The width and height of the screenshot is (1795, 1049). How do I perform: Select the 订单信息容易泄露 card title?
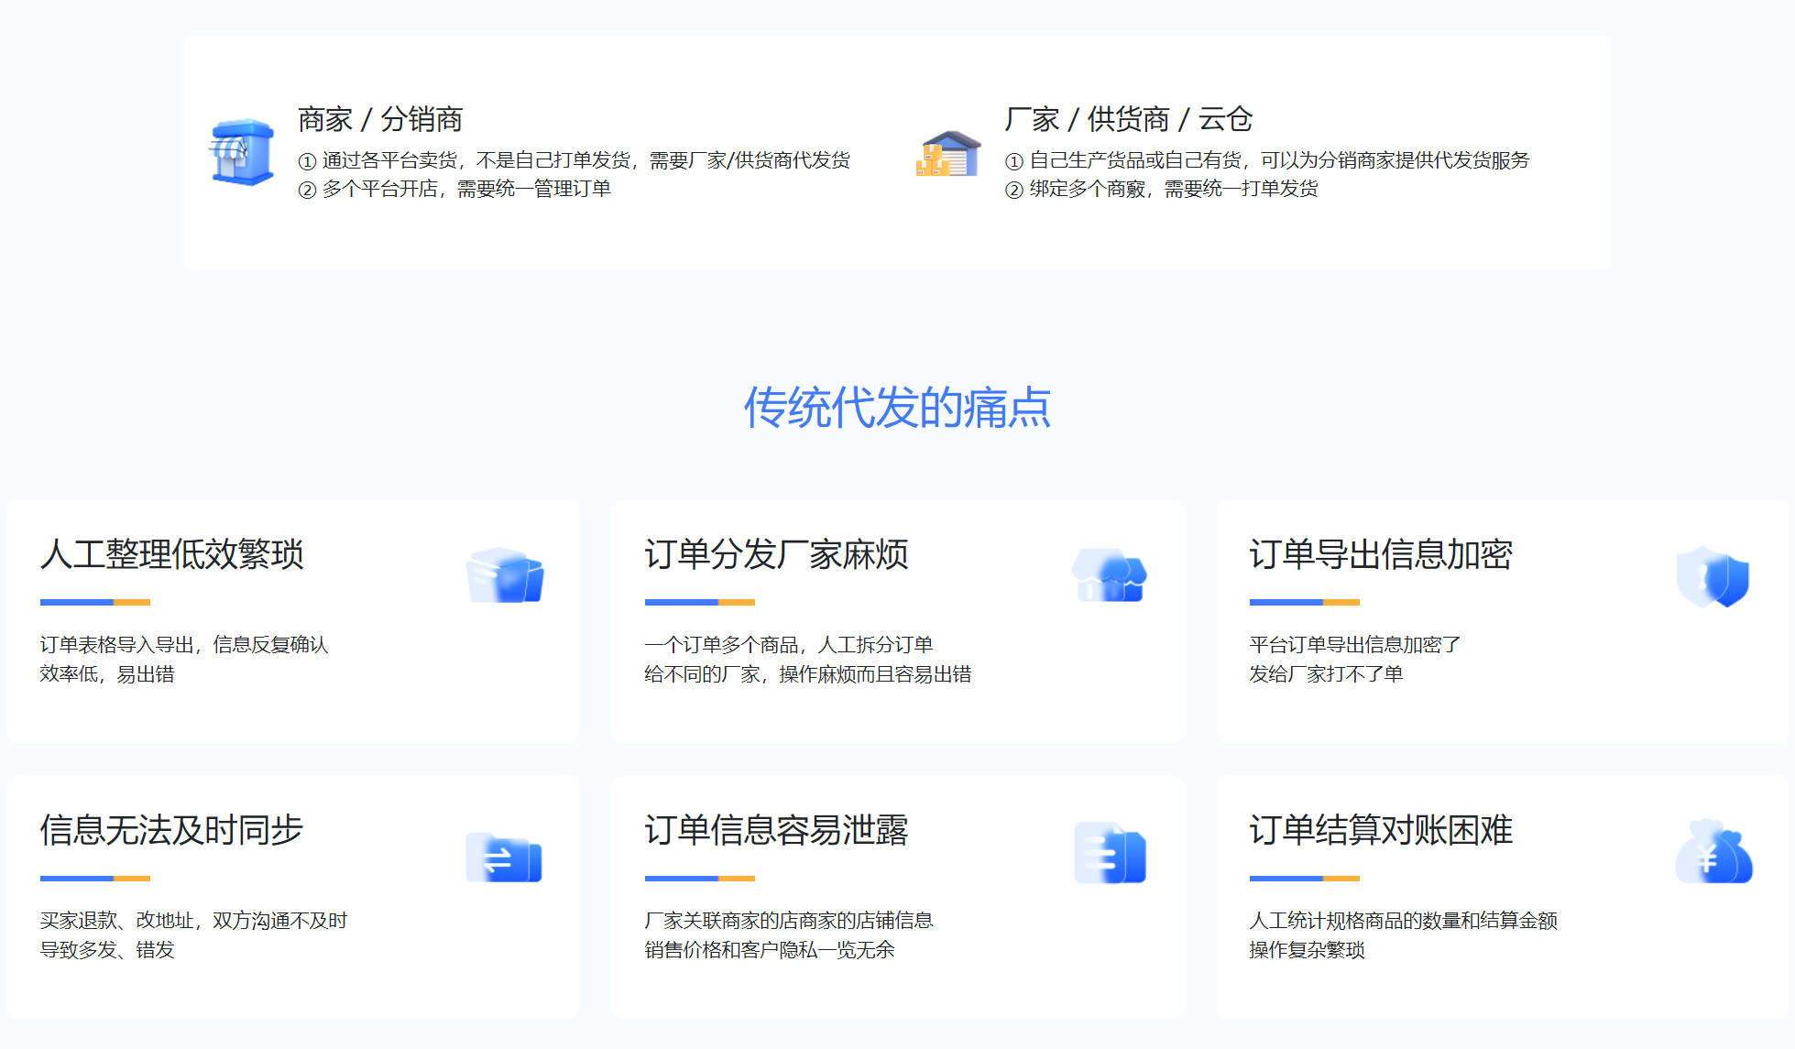click(776, 830)
